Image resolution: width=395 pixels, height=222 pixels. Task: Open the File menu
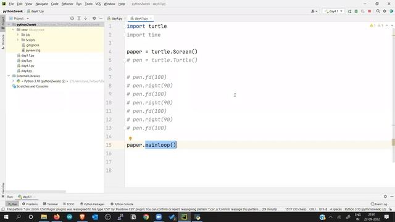coord(11,4)
